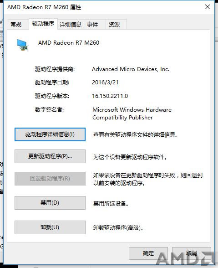Click the 驱动程序版本 label
The image size is (218, 268).
click(52, 96)
